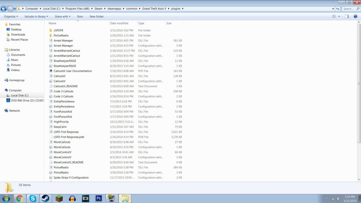Select Code 3 Callouts DLL icon
The height and width of the screenshot is (203, 361).
tap(51, 91)
